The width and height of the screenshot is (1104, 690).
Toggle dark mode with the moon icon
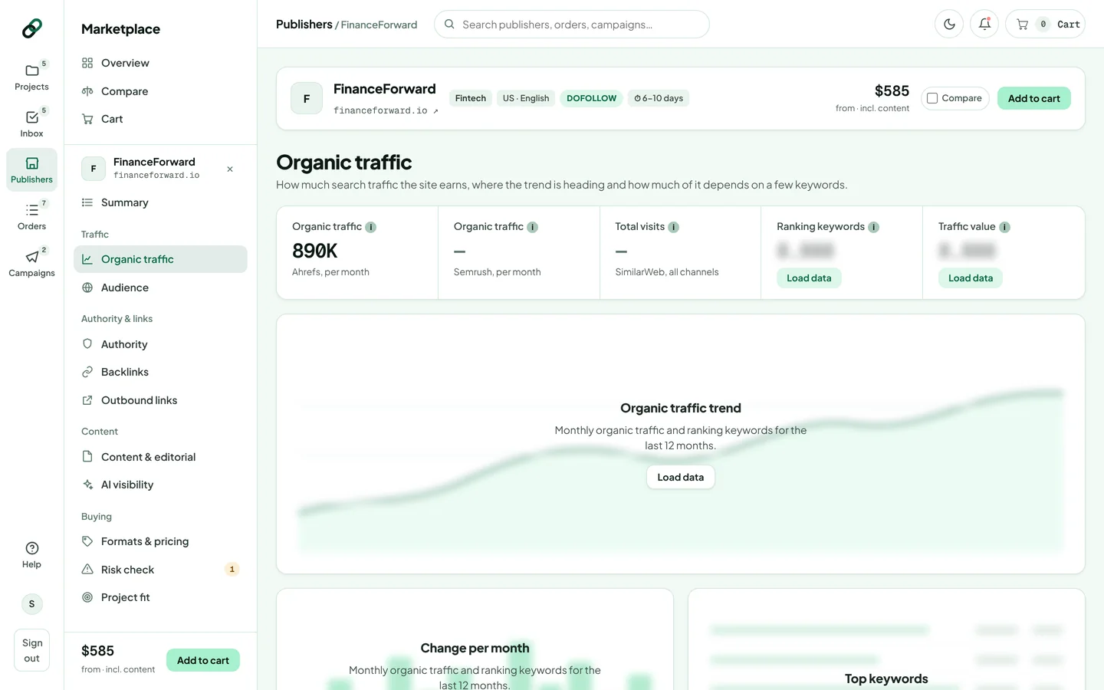949,24
